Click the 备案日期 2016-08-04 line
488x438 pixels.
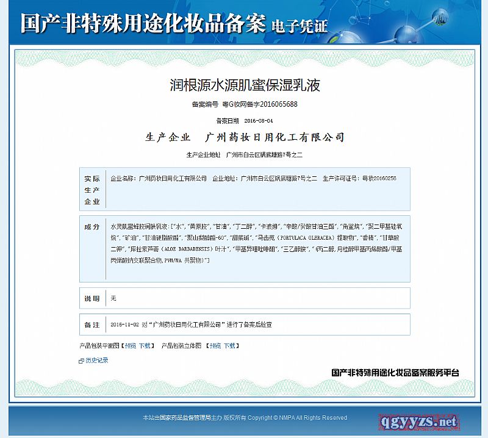point(245,121)
